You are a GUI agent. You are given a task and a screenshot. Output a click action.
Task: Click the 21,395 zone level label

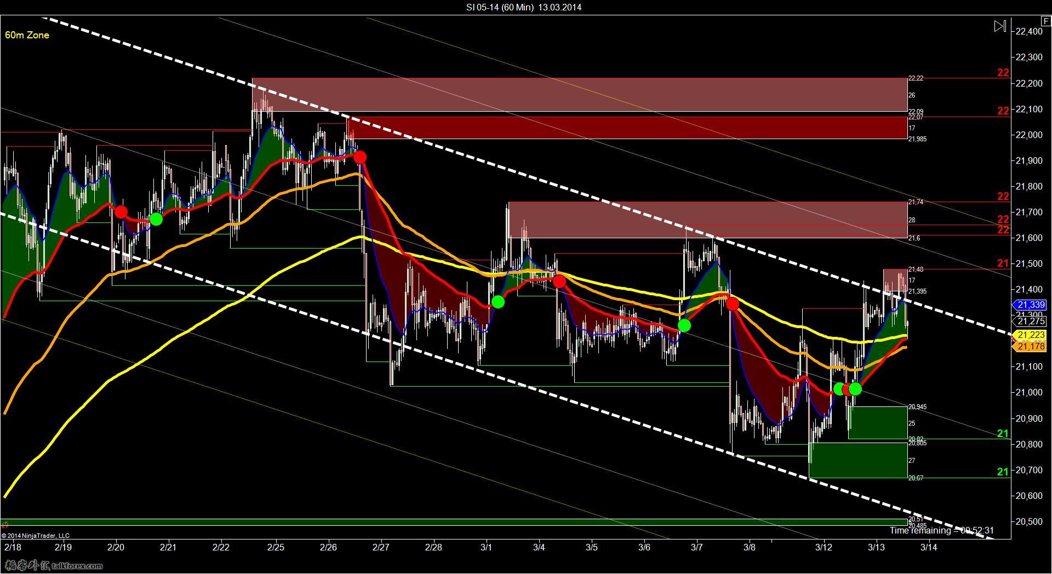coord(917,291)
